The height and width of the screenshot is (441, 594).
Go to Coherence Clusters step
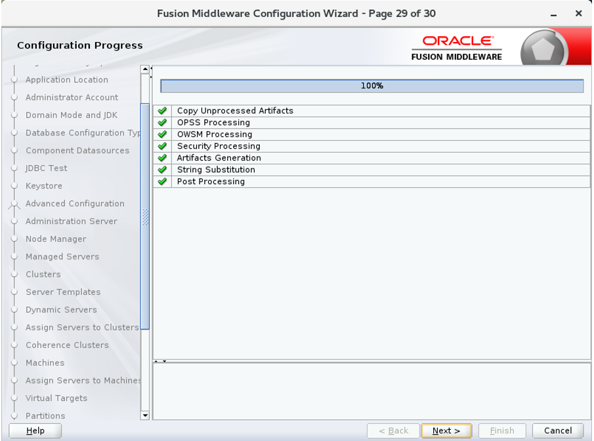pyautogui.click(x=67, y=345)
